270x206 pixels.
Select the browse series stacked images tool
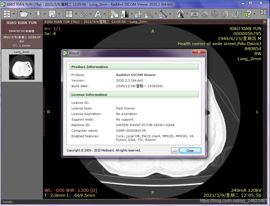[115, 14]
